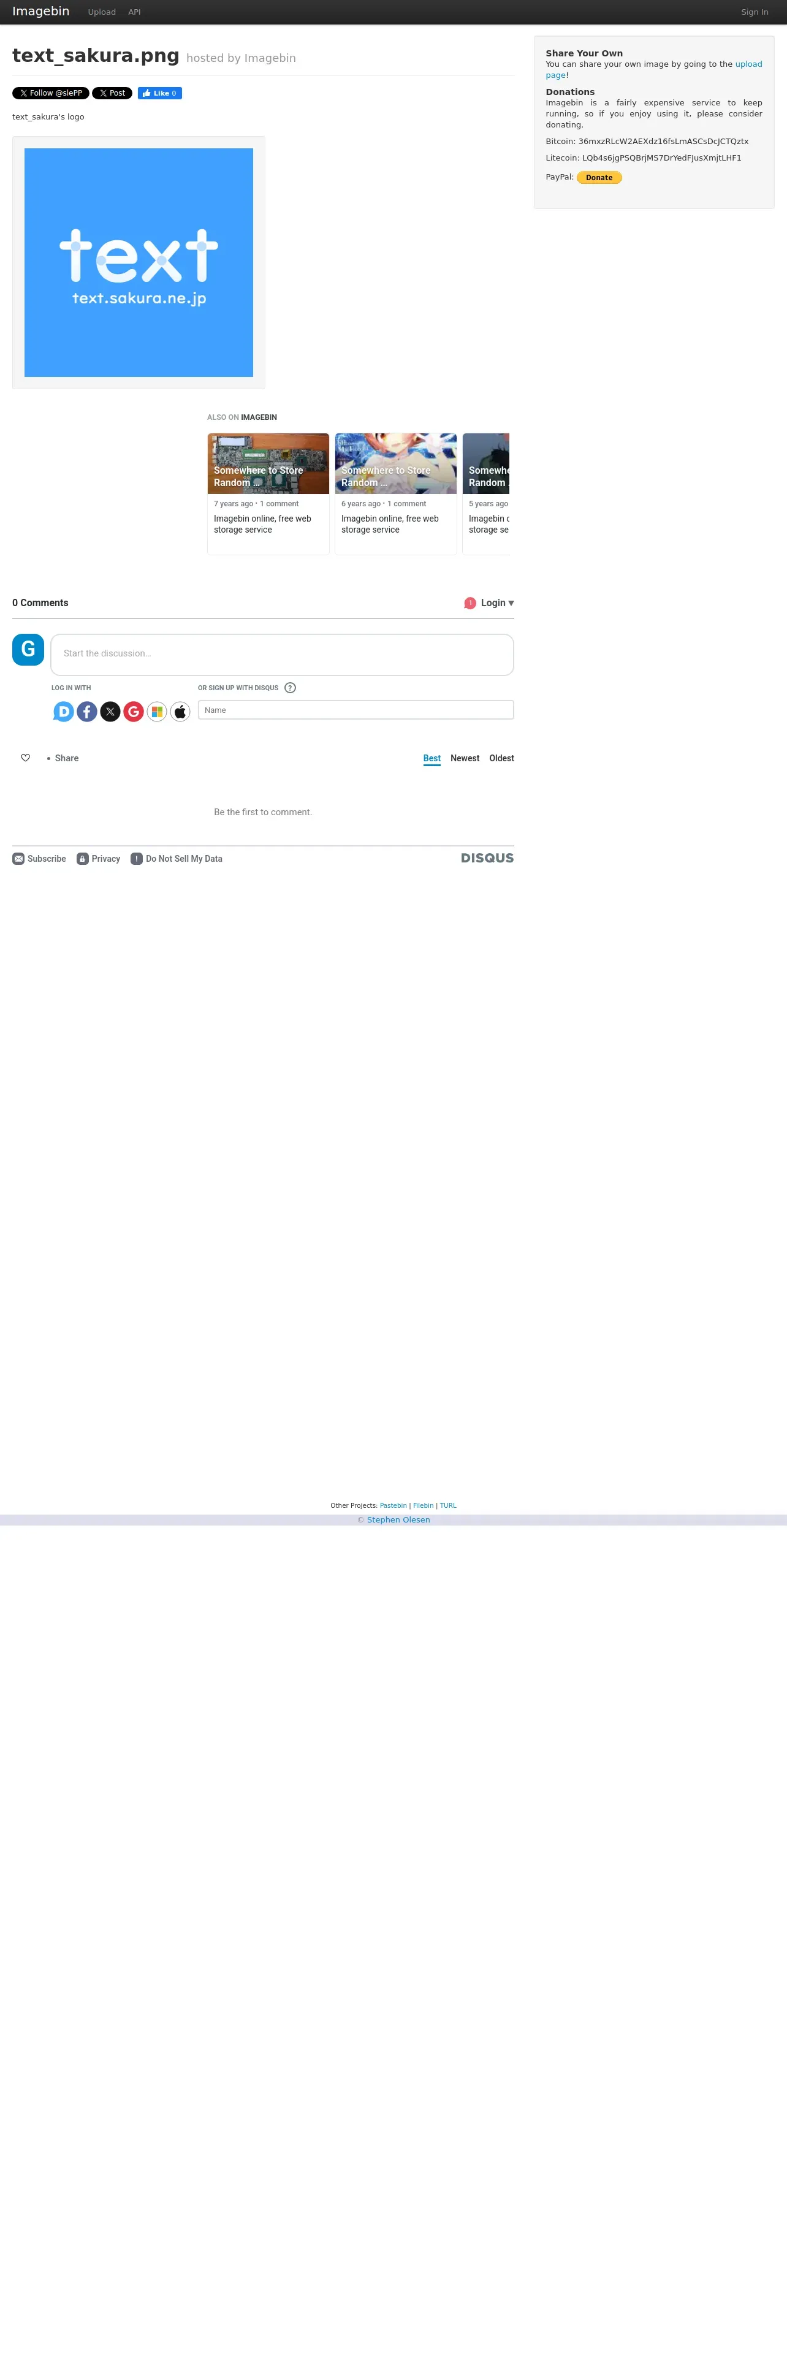Subscribe to the Disqus thread
This screenshot has width=787, height=2361.
39,859
